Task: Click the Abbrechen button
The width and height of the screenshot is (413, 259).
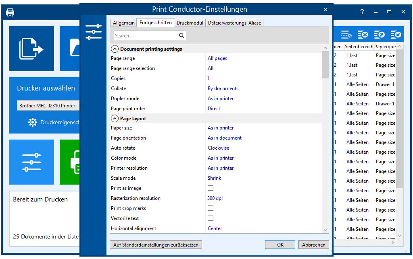Action: [x=313, y=245]
